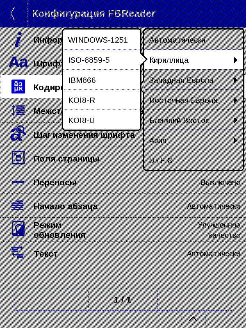
Task: Expand the Ближний Восток arrow
Action: point(236,120)
